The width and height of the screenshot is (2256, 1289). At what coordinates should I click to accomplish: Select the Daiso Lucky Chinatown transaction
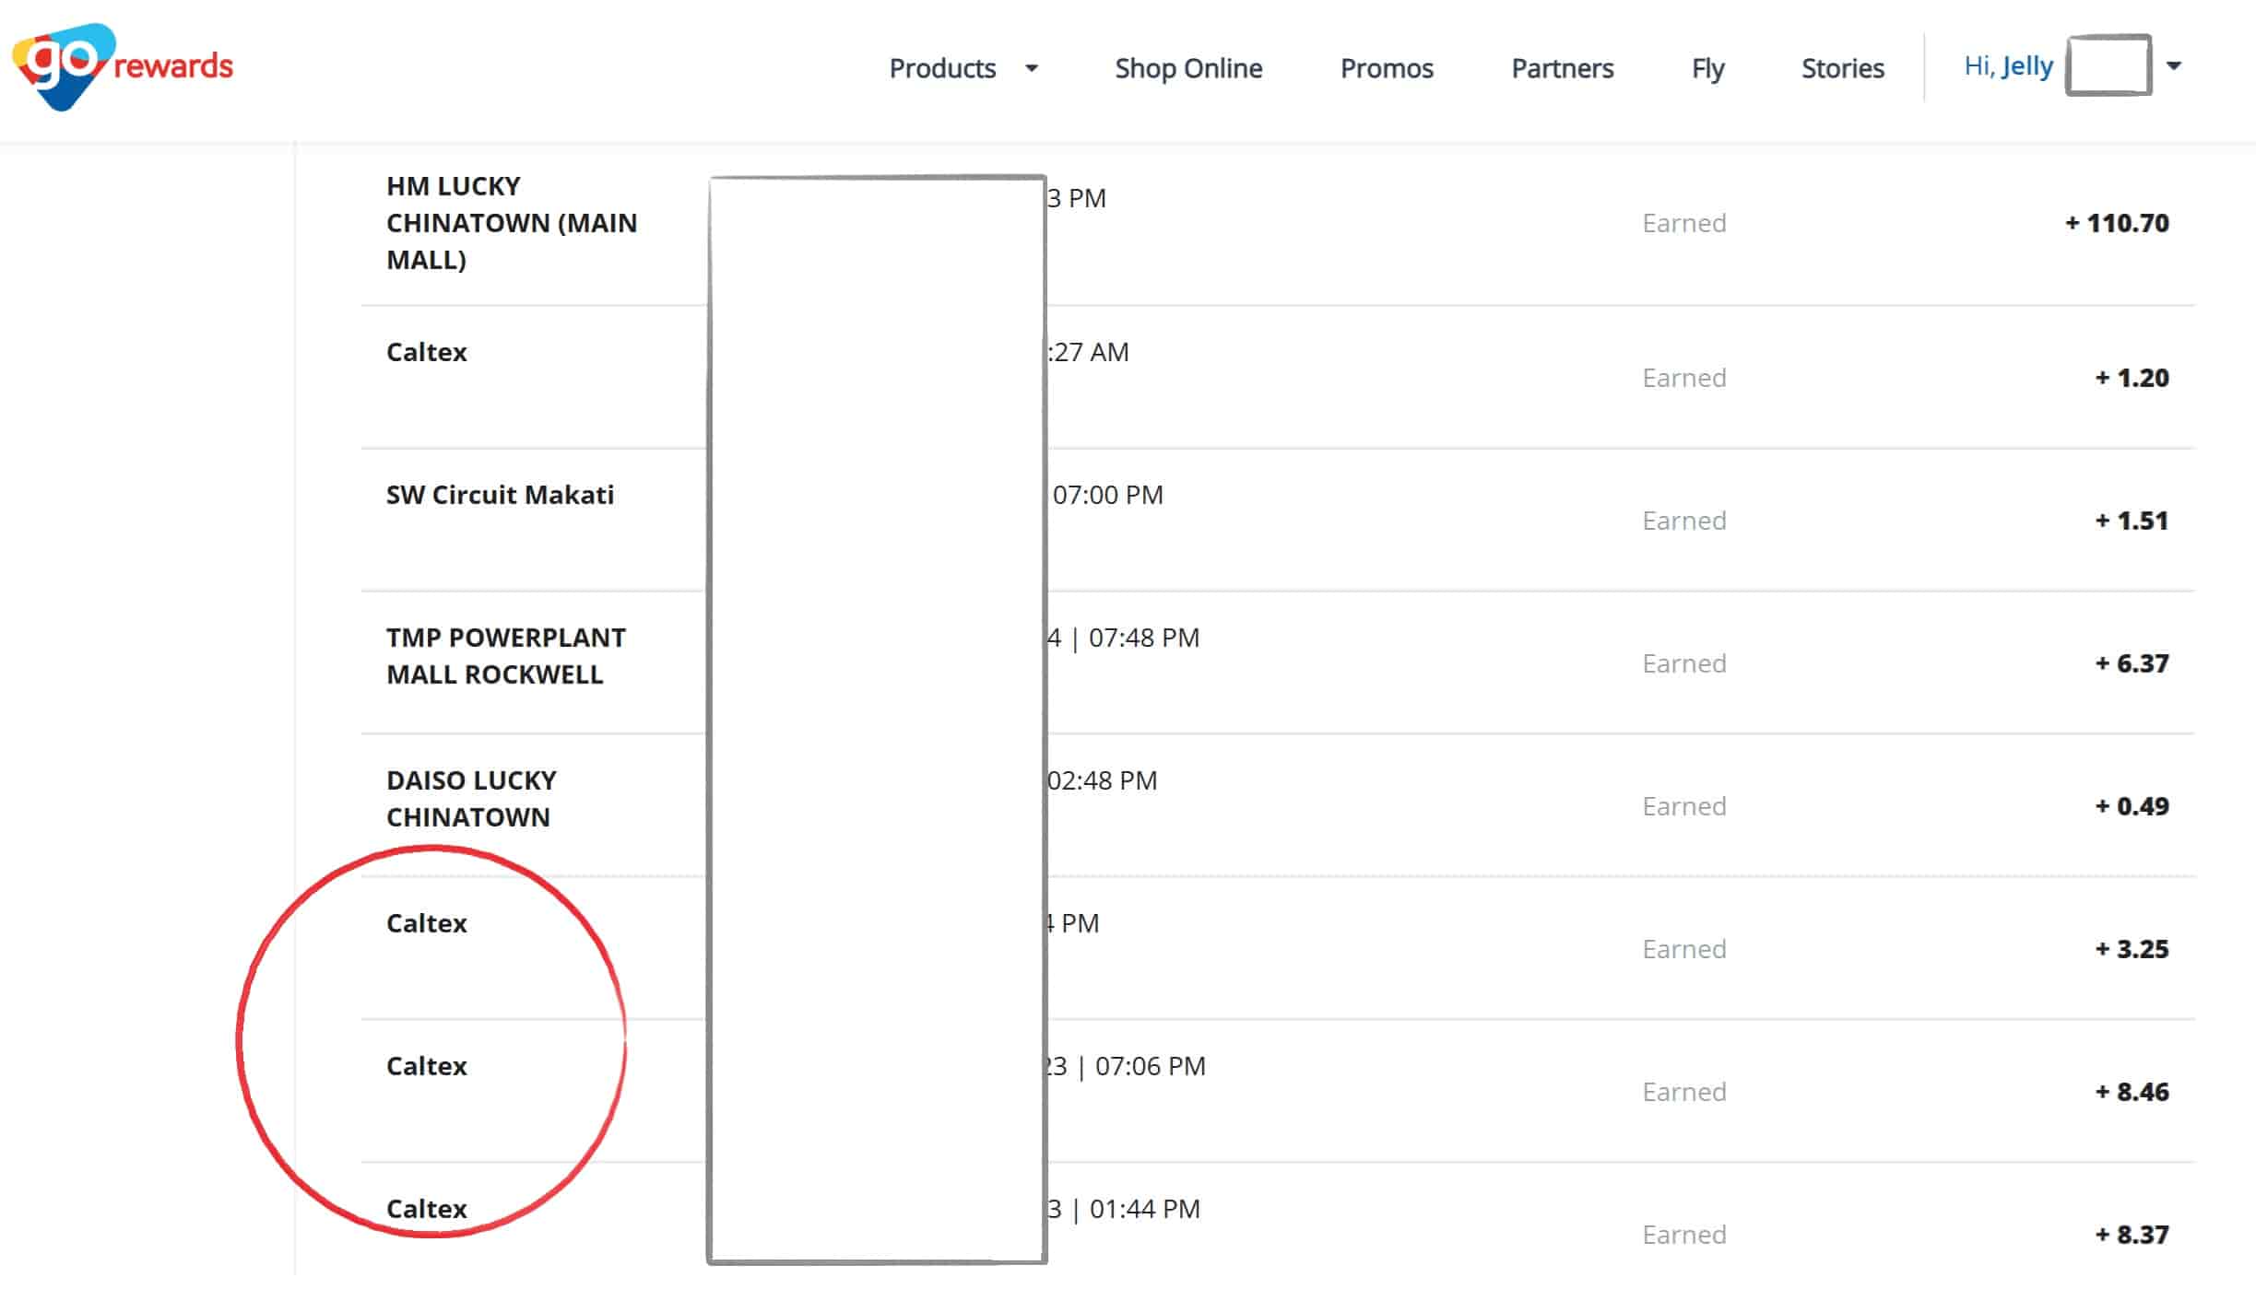pyautogui.click(x=471, y=799)
